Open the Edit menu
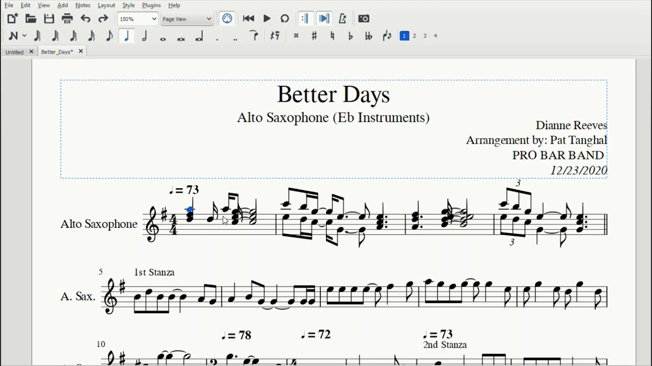The width and height of the screenshot is (652, 366). 25,5
